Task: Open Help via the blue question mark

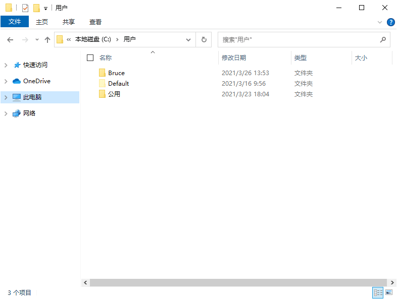Action: point(390,22)
